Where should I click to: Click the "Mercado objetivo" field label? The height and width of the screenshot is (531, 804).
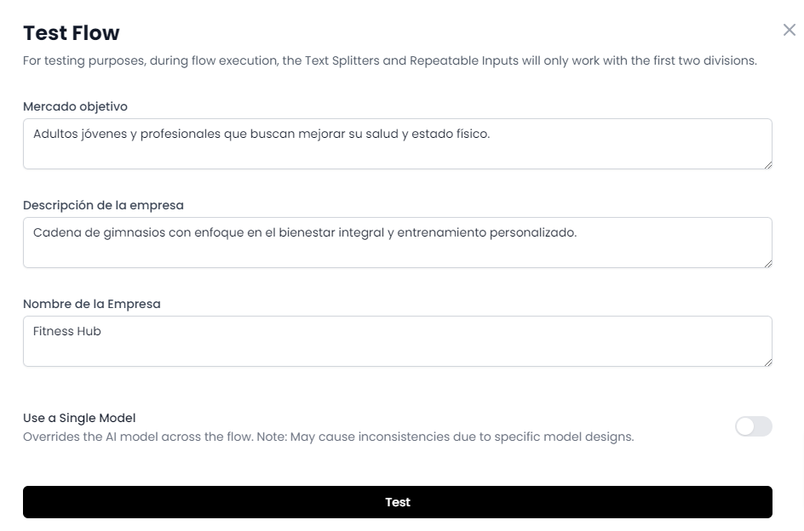point(75,106)
